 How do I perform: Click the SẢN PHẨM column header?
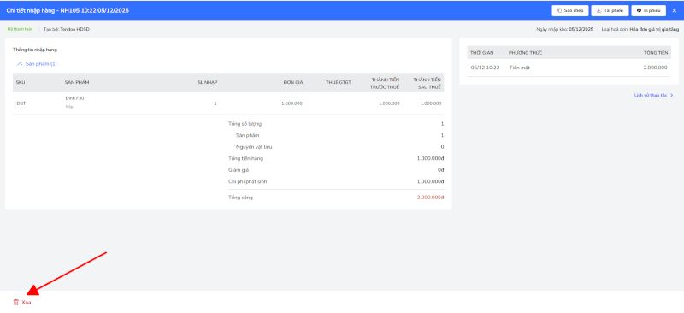(77, 82)
